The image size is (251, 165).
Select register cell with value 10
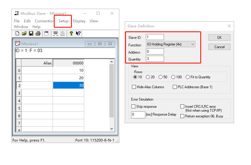tap(68, 70)
